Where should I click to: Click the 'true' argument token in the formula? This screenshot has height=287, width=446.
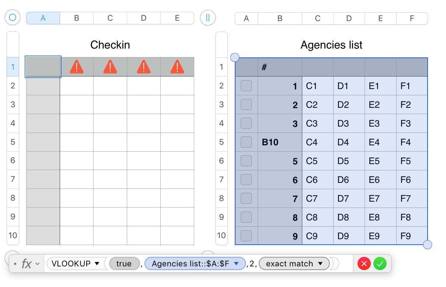(124, 264)
